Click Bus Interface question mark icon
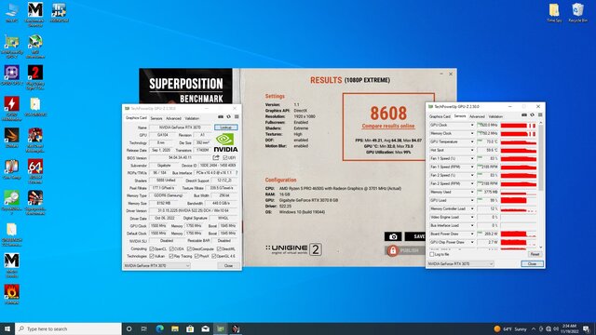Image resolution: width=596 pixels, height=335 pixels. tap(237, 173)
